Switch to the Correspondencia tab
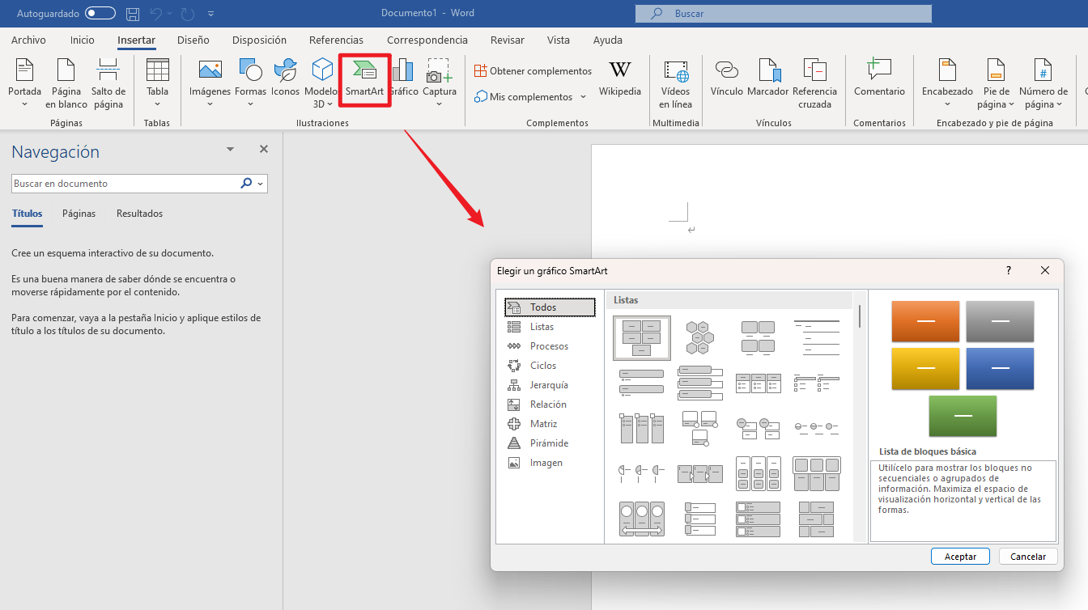Screen dimensions: 1088x610 coord(427,40)
